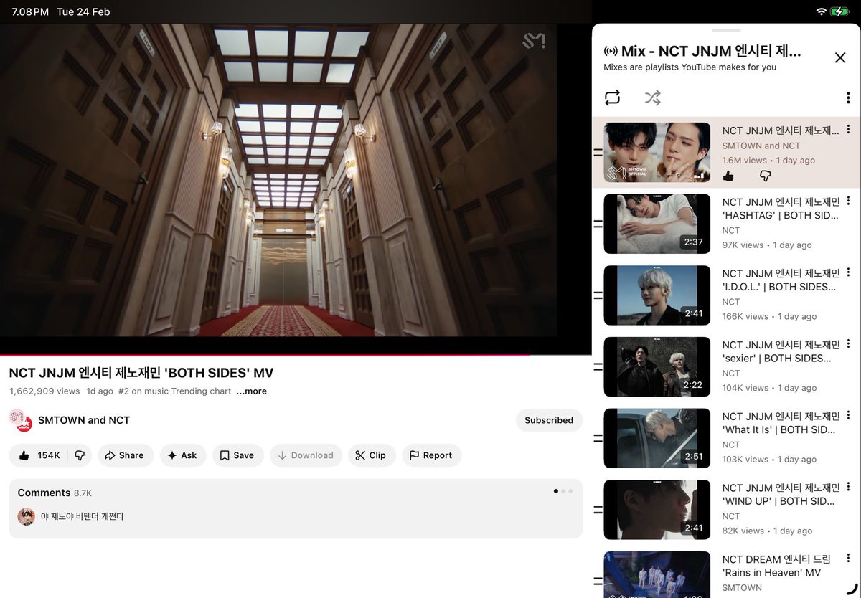The height and width of the screenshot is (598, 861).
Task: Select title 'WIND UP' | BOTH SID...
Action: click(x=781, y=494)
